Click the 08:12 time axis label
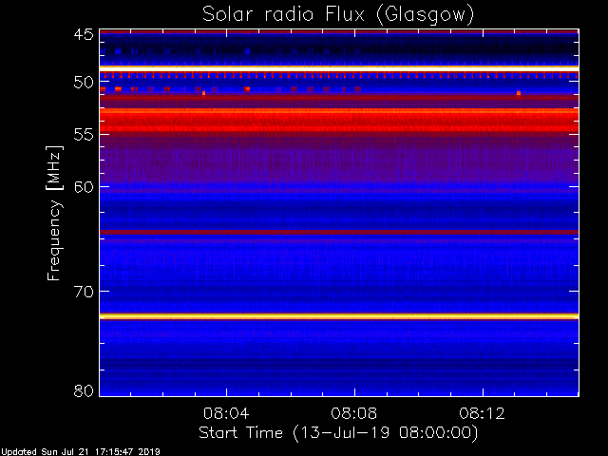The height and width of the screenshot is (456, 608). (x=482, y=413)
